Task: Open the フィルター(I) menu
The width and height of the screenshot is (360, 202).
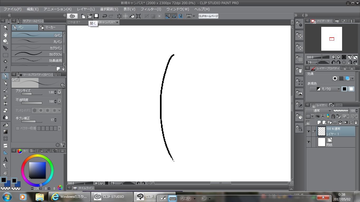Action: 151,9
